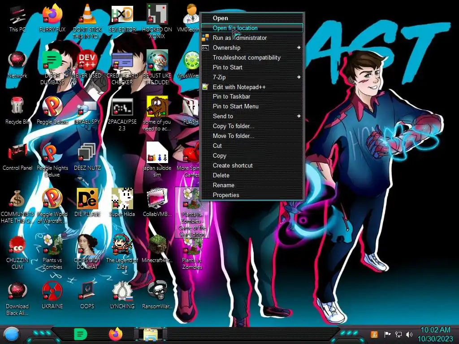Select the LYNCHING icon
The image size is (459, 344).
122,296
